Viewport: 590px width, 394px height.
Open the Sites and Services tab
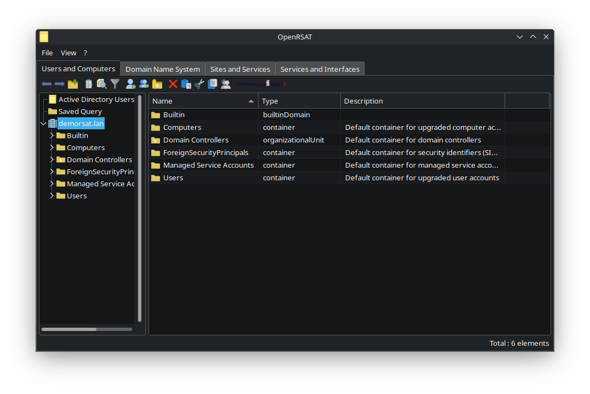click(240, 69)
